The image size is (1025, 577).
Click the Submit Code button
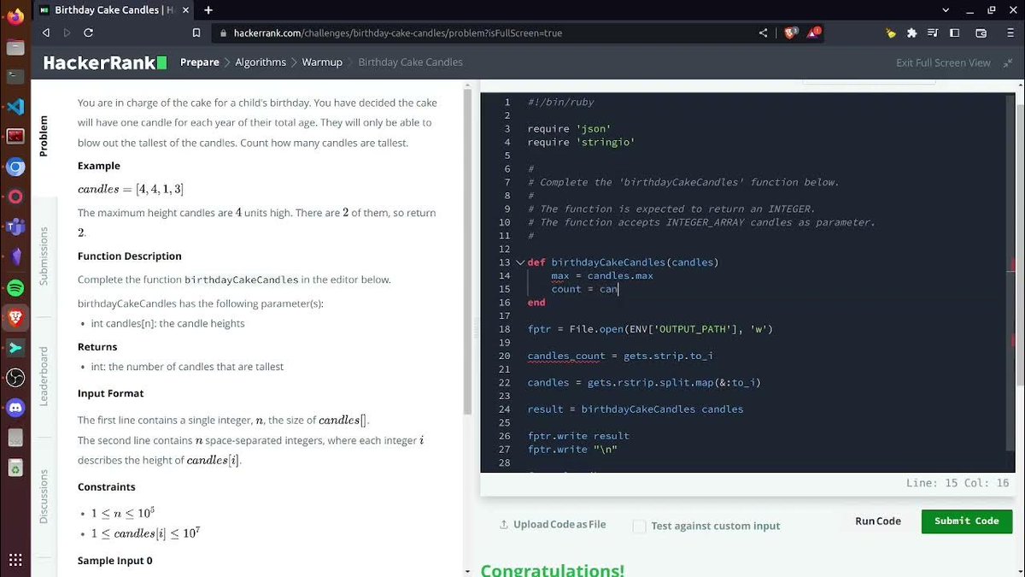pyautogui.click(x=967, y=521)
